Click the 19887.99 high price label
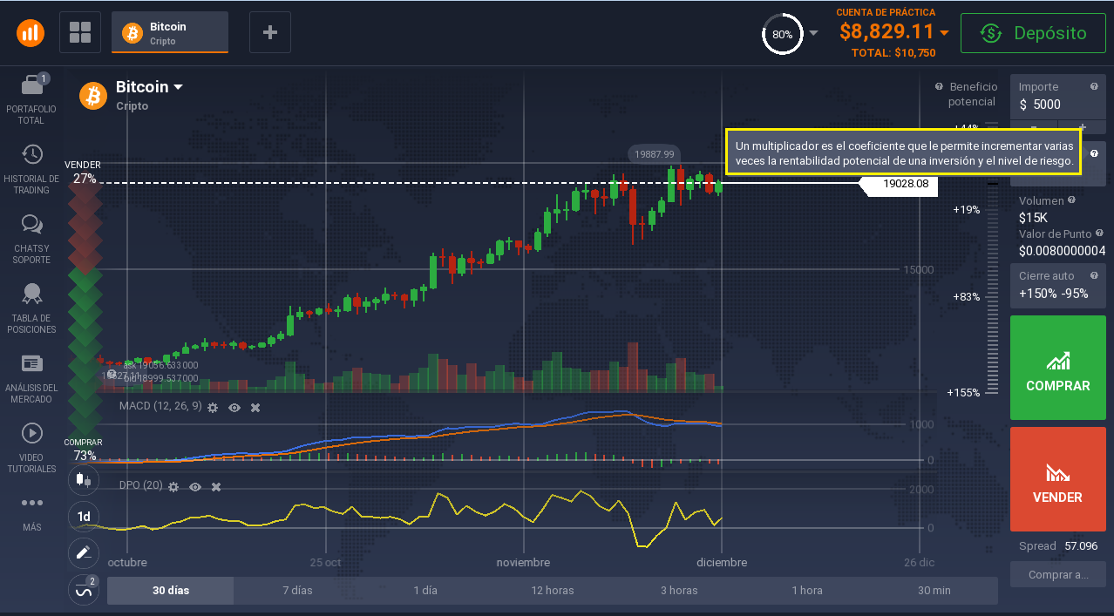Viewport: 1114px width, 616px height. tap(655, 154)
